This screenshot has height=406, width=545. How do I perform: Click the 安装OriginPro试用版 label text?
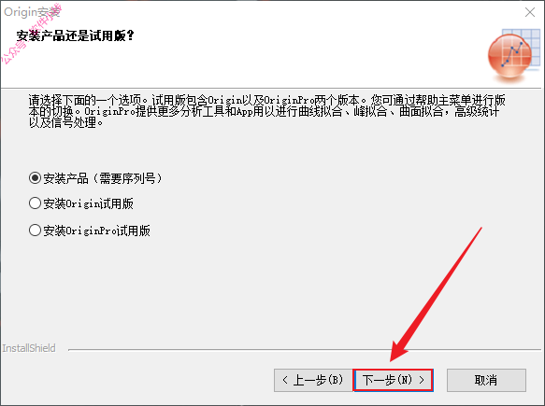(96, 231)
